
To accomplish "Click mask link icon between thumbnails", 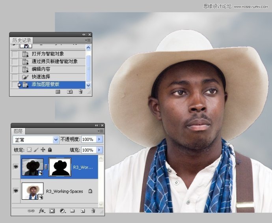I will [46, 167].
